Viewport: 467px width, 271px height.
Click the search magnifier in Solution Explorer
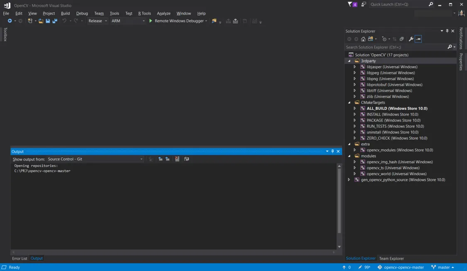(x=450, y=47)
